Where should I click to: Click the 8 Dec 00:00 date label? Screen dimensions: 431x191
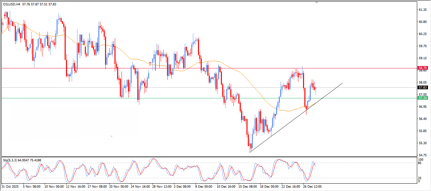204,186
